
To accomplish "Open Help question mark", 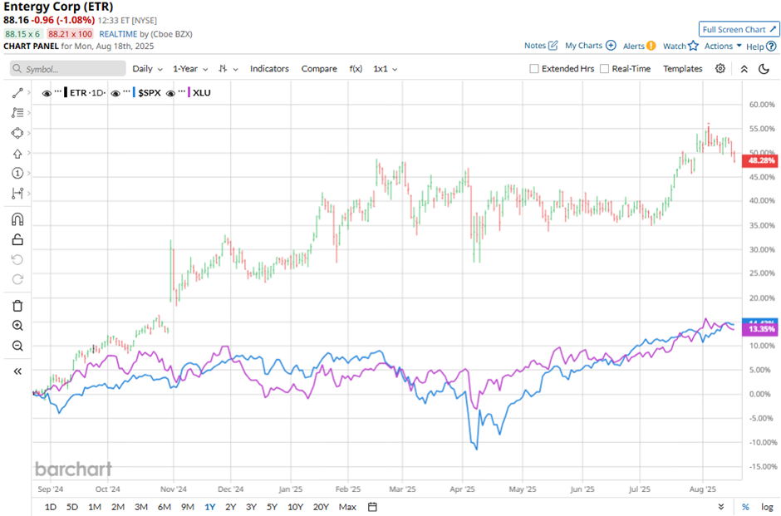I will pos(771,47).
